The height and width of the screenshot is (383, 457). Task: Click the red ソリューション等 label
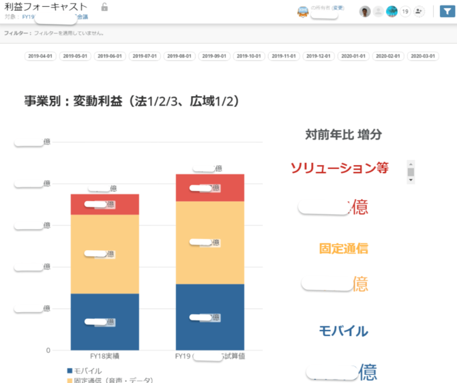coord(340,168)
